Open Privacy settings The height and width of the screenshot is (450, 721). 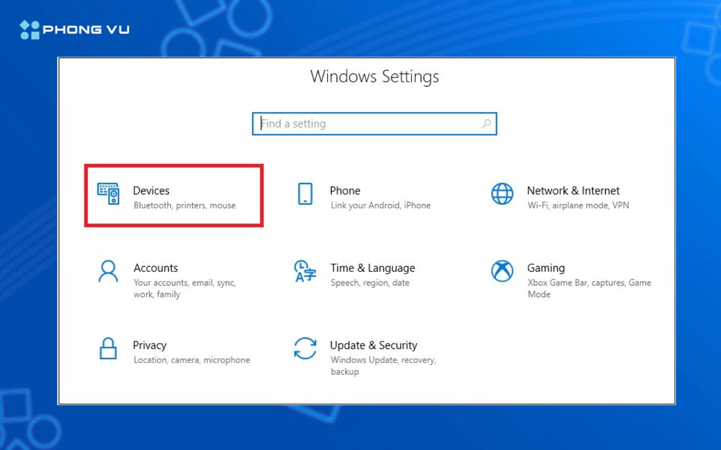pos(150,345)
